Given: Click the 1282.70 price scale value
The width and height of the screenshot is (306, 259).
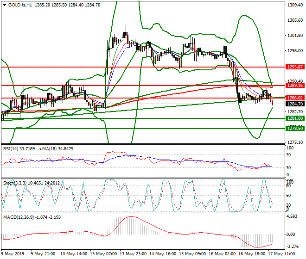Looking at the screenshot, I should pyautogui.click(x=295, y=112).
